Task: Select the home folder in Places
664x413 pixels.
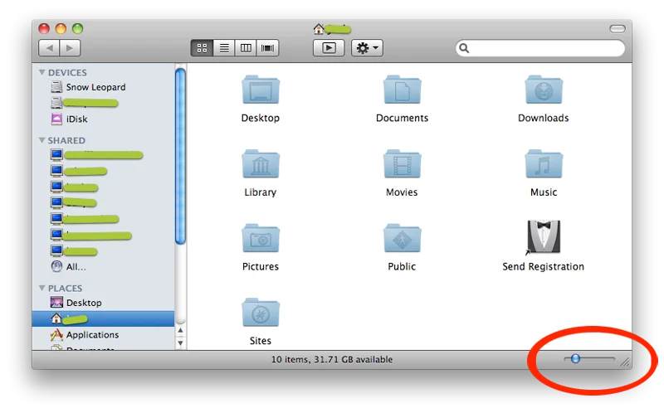Action: point(103,318)
